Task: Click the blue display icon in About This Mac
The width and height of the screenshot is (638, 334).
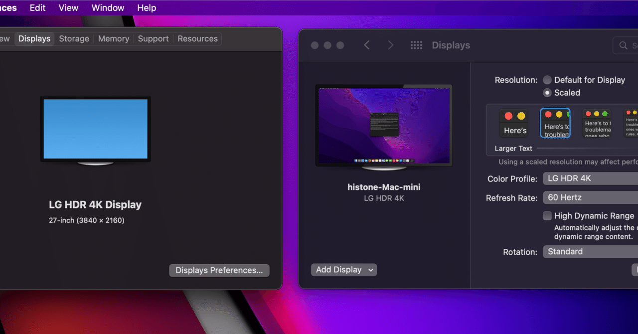Action: pos(95,131)
